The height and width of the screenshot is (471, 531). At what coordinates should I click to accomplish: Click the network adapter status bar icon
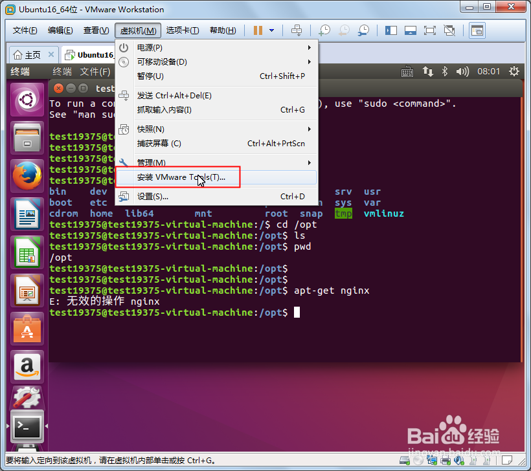432,461
